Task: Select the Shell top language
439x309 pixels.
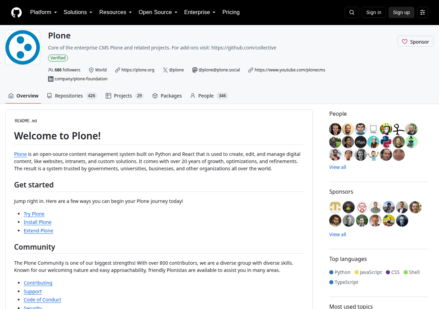Action: 412,272
